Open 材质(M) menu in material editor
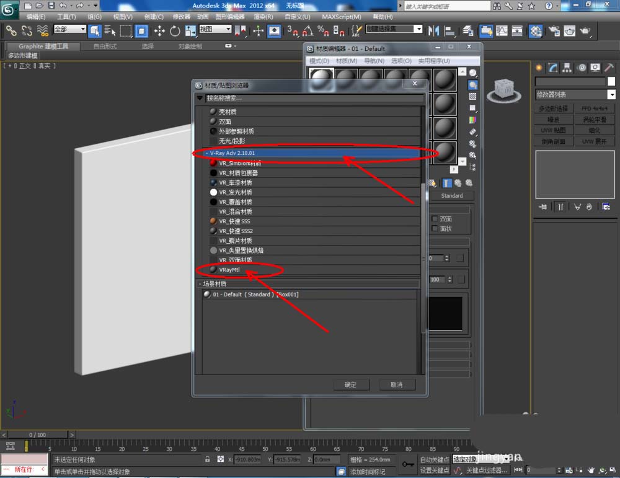The image size is (620, 478). coord(347,61)
